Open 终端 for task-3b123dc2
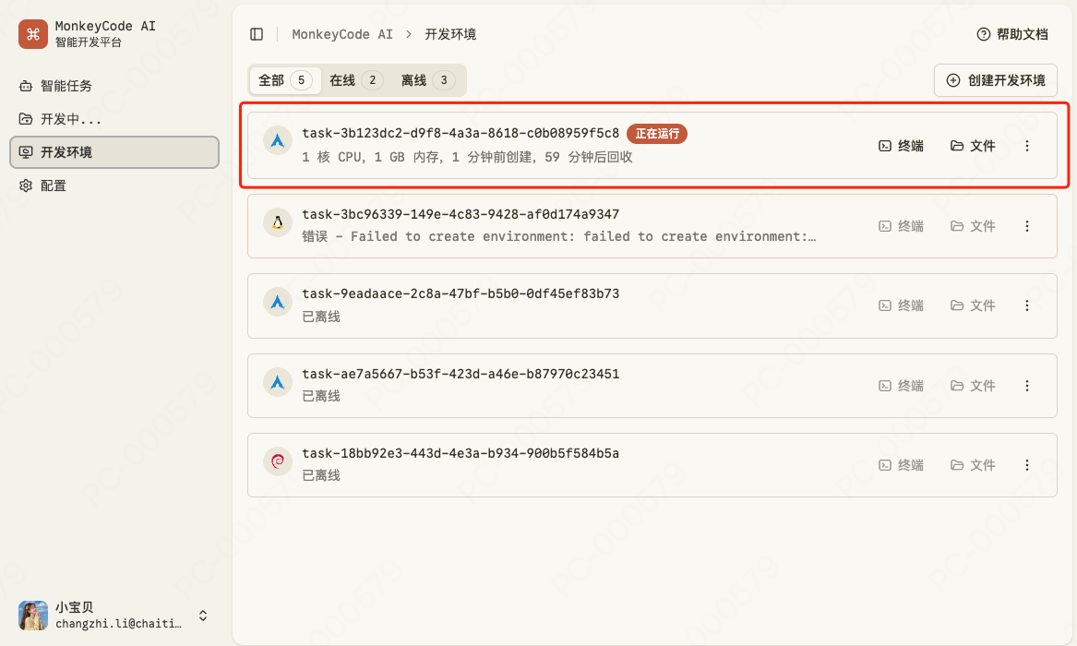This screenshot has width=1077, height=646. click(901, 146)
